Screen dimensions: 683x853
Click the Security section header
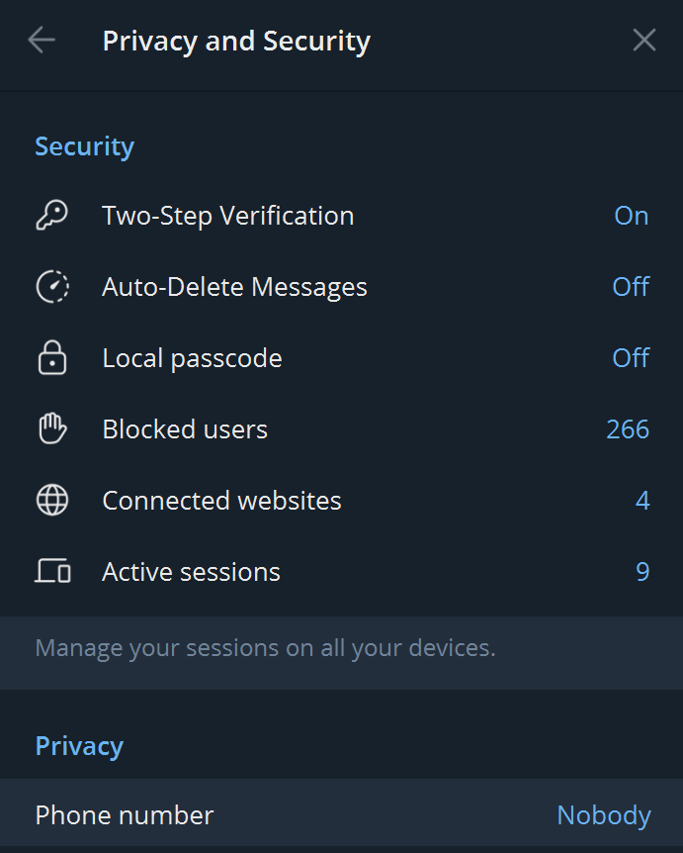pyautogui.click(x=84, y=145)
